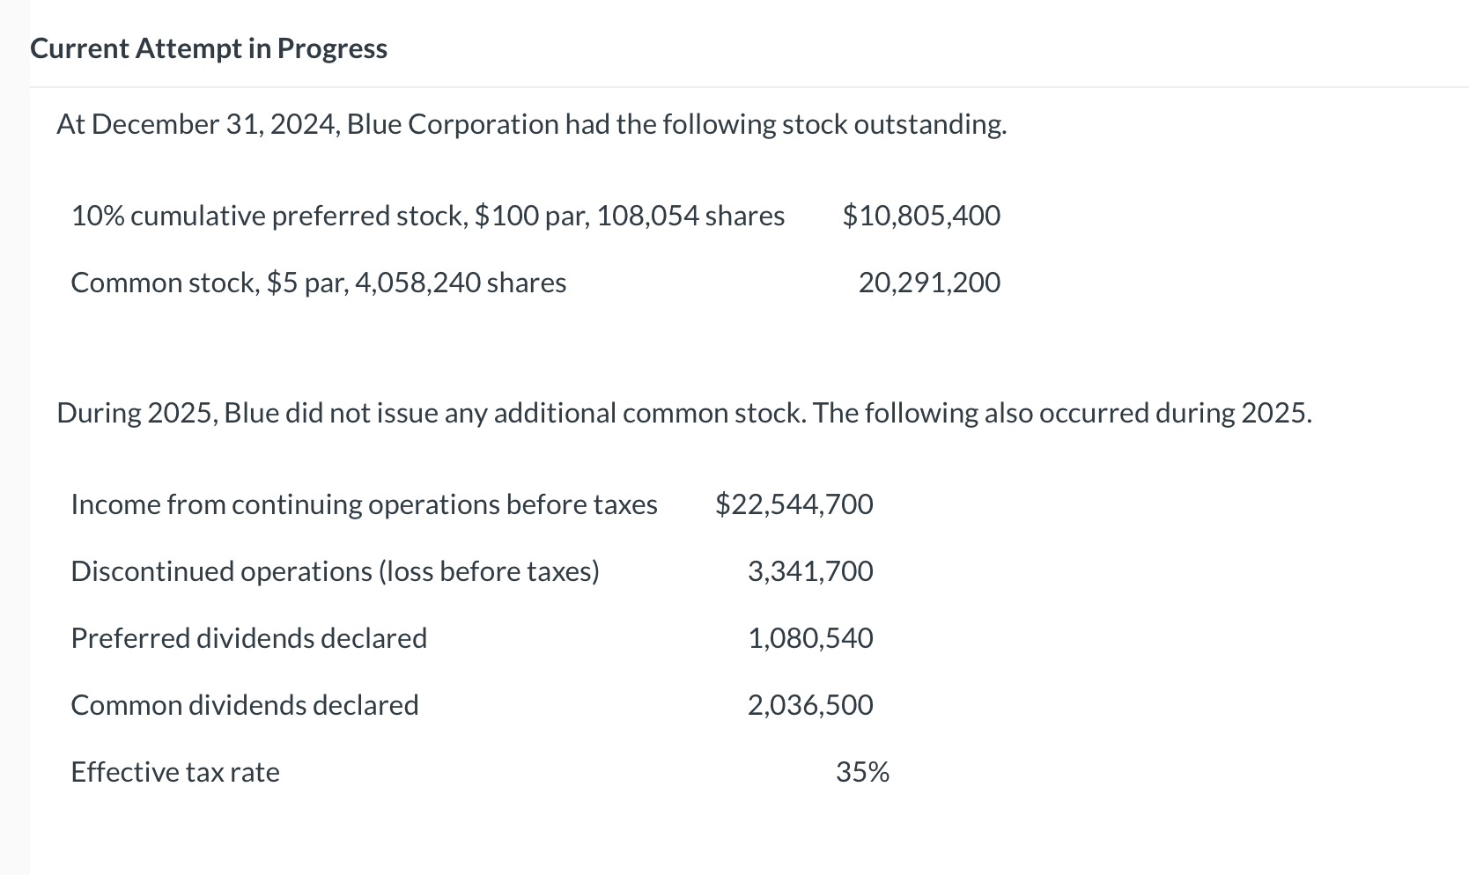Click the 3,341,700 discontinued loss value

pos(810,571)
